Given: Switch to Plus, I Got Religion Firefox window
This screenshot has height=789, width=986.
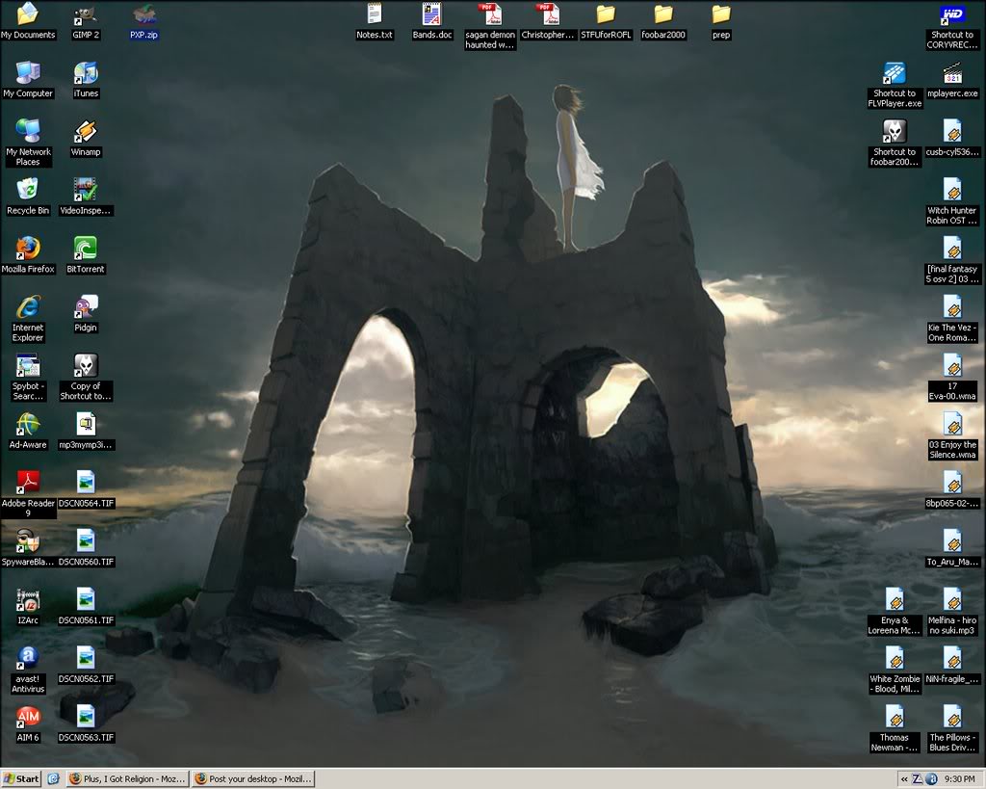Looking at the screenshot, I should [128, 779].
